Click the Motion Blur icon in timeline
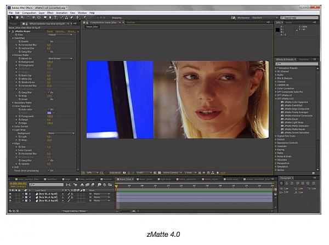Screen dimensions: 329x245 click(93, 185)
